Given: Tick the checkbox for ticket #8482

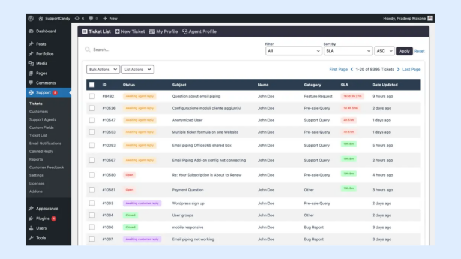Looking at the screenshot, I should pyautogui.click(x=92, y=96).
